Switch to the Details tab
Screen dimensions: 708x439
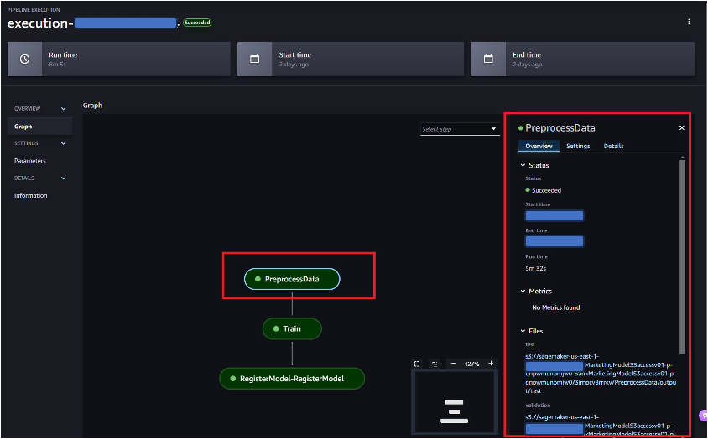pyautogui.click(x=614, y=146)
